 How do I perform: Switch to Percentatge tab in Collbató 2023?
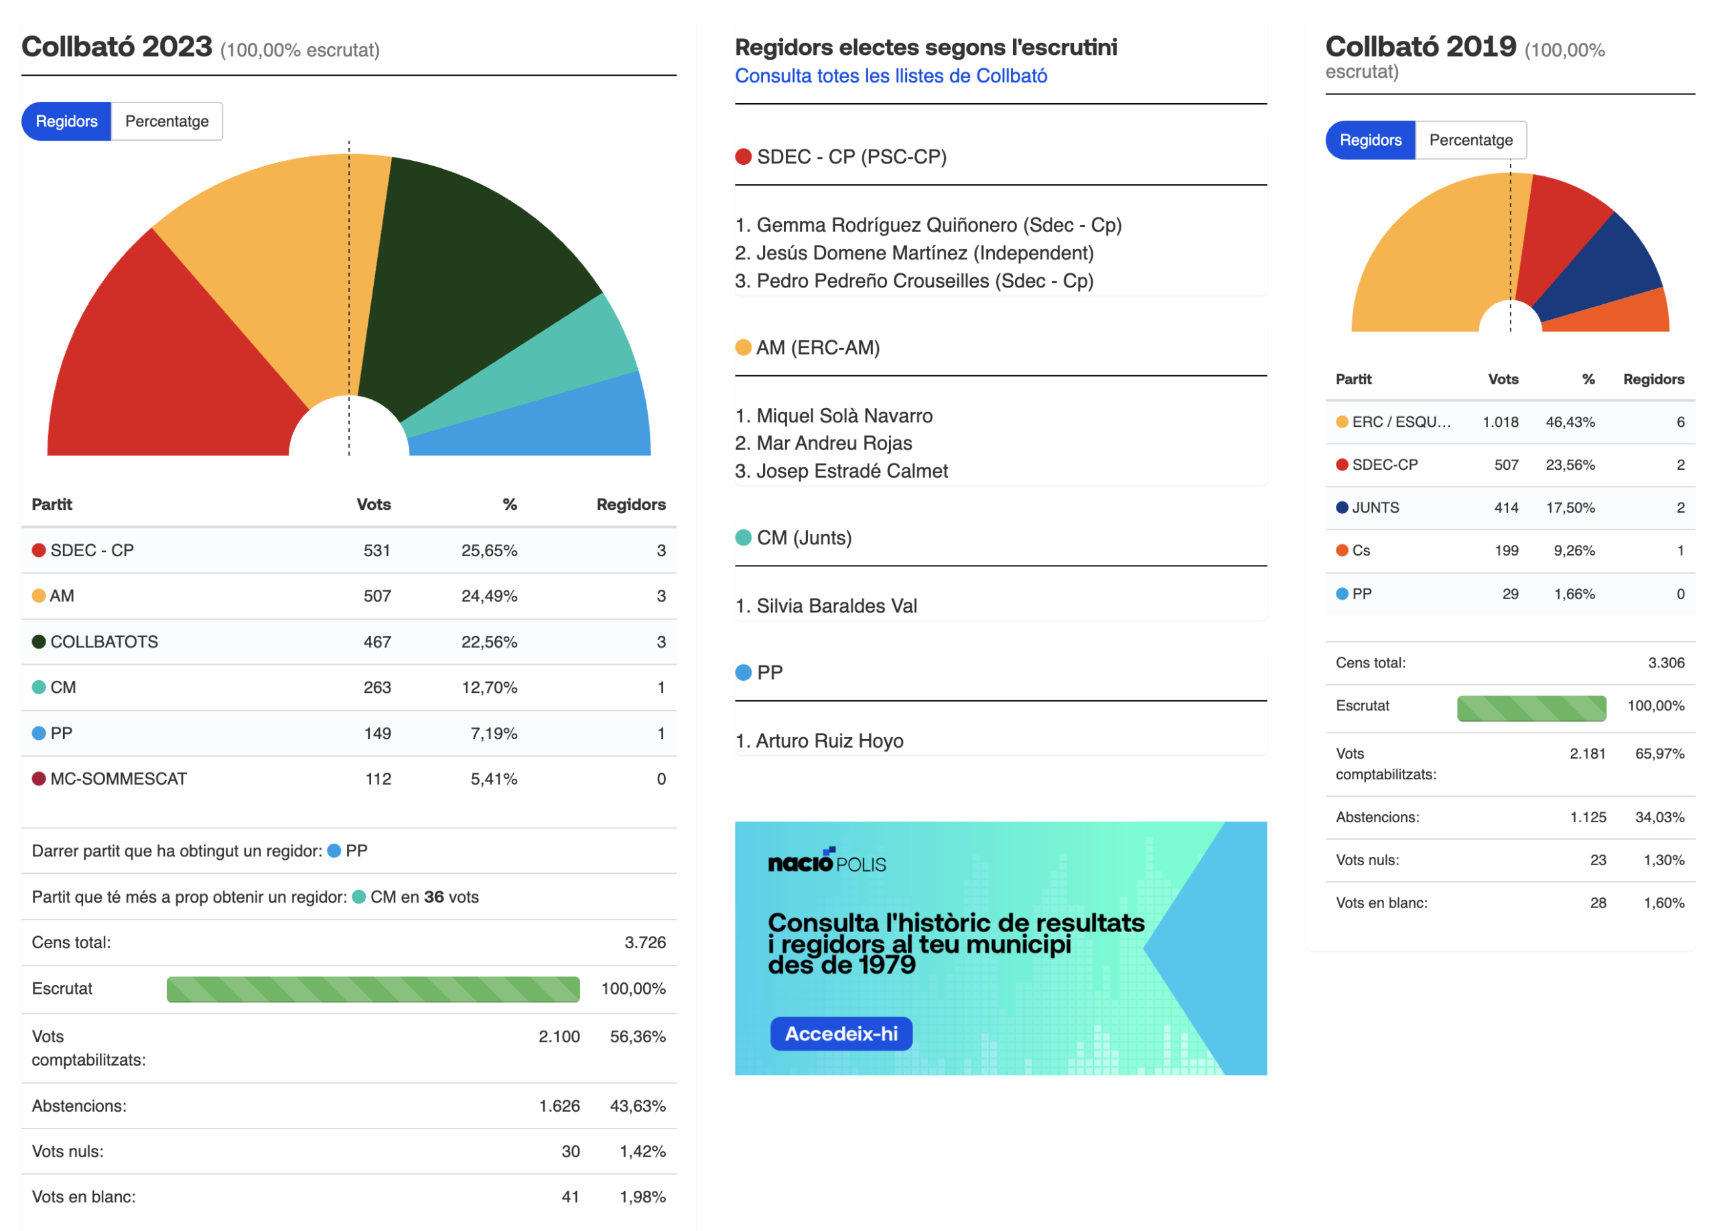coord(166,121)
